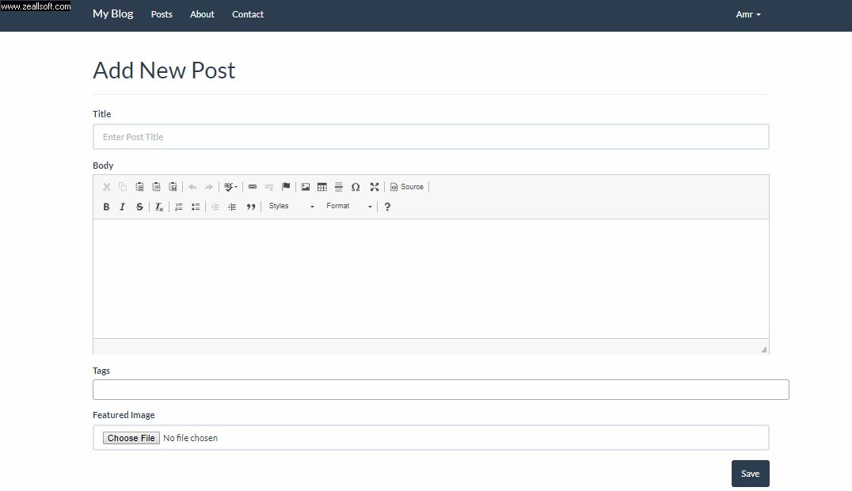Click the Paste icon in editor toolbar
This screenshot has height=491, width=852.
tap(139, 187)
